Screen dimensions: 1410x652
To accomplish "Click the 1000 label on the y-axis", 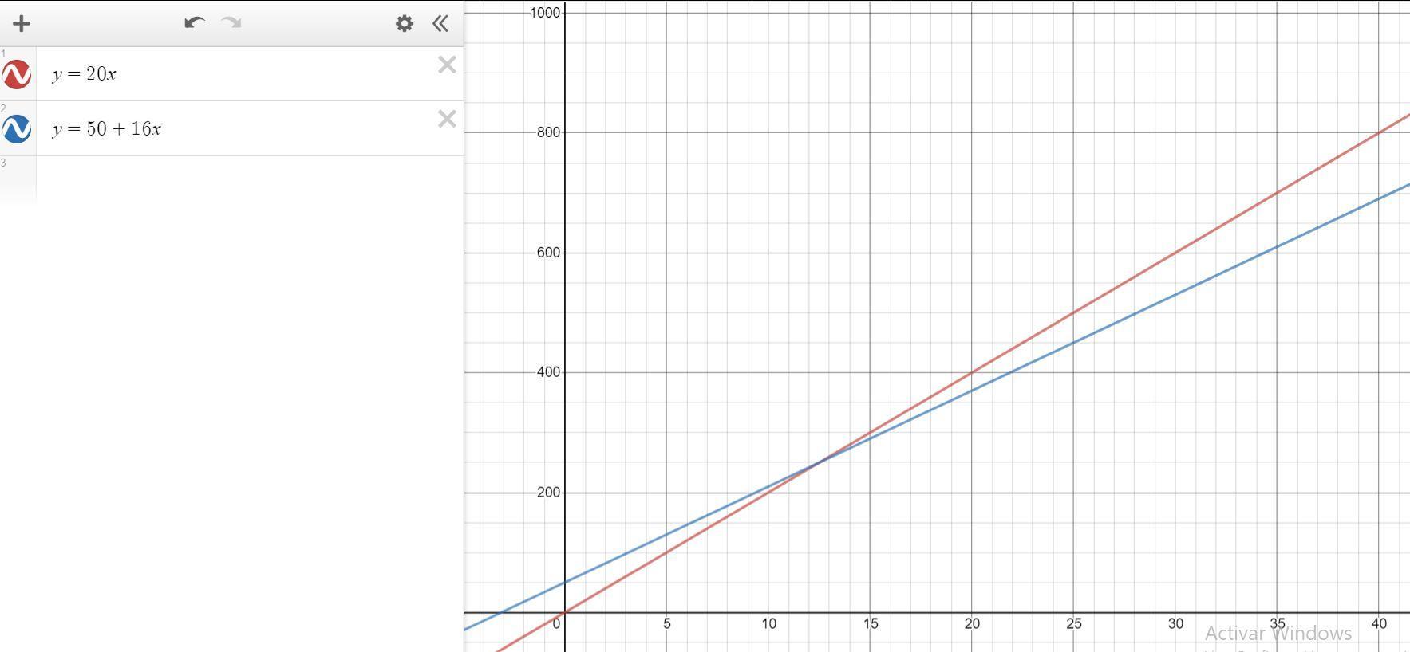I will [x=545, y=13].
